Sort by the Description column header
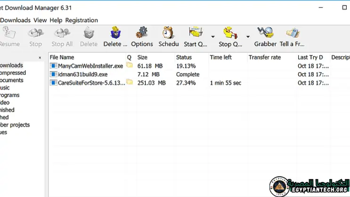 340,57
